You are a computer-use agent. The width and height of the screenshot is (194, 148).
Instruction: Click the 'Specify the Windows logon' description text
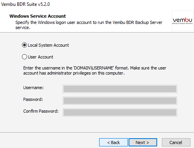(x=89, y=25)
